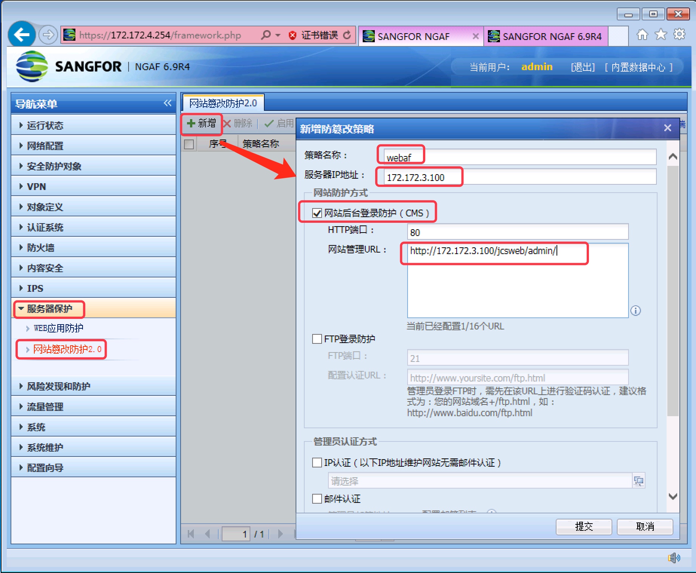696x573 pixels.
Task: Open the browser home icon
Action: [642, 35]
